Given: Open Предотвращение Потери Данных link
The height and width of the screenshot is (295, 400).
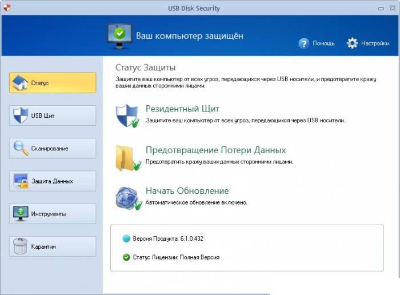Looking at the screenshot, I should [x=215, y=150].
